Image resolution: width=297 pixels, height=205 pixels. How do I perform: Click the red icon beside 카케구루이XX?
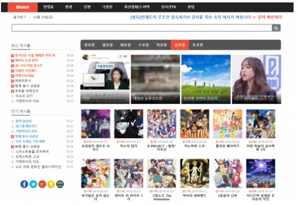pyautogui.click(x=12, y=76)
